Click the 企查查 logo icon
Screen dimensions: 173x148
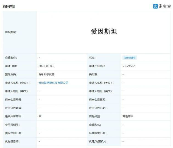(x=156, y=6)
